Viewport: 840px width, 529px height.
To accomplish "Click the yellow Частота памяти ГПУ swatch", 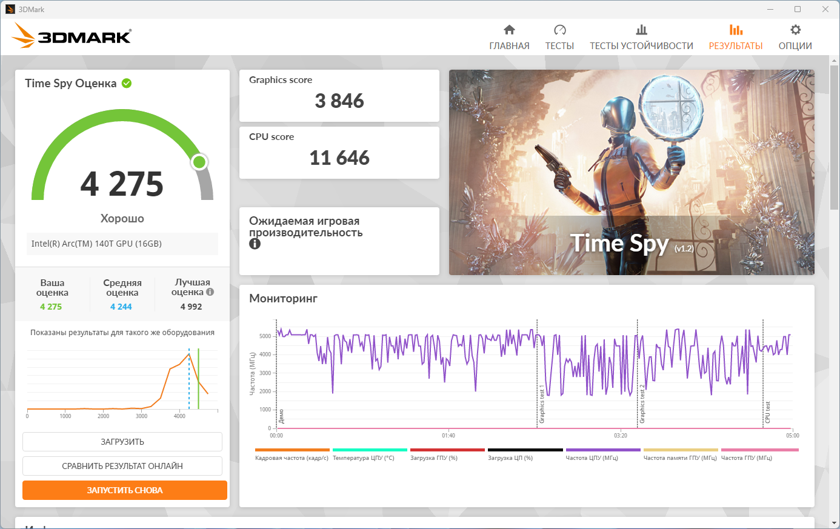I will point(681,450).
